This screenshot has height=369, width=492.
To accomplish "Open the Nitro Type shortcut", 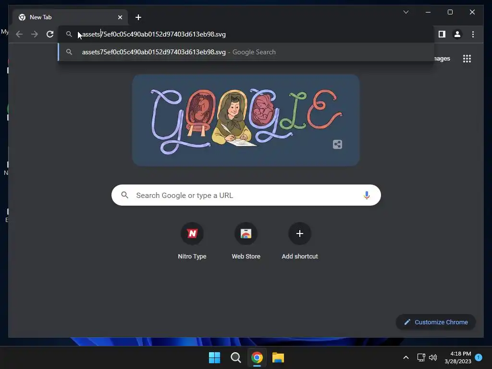I will pyautogui.click(x=192, y=241).
